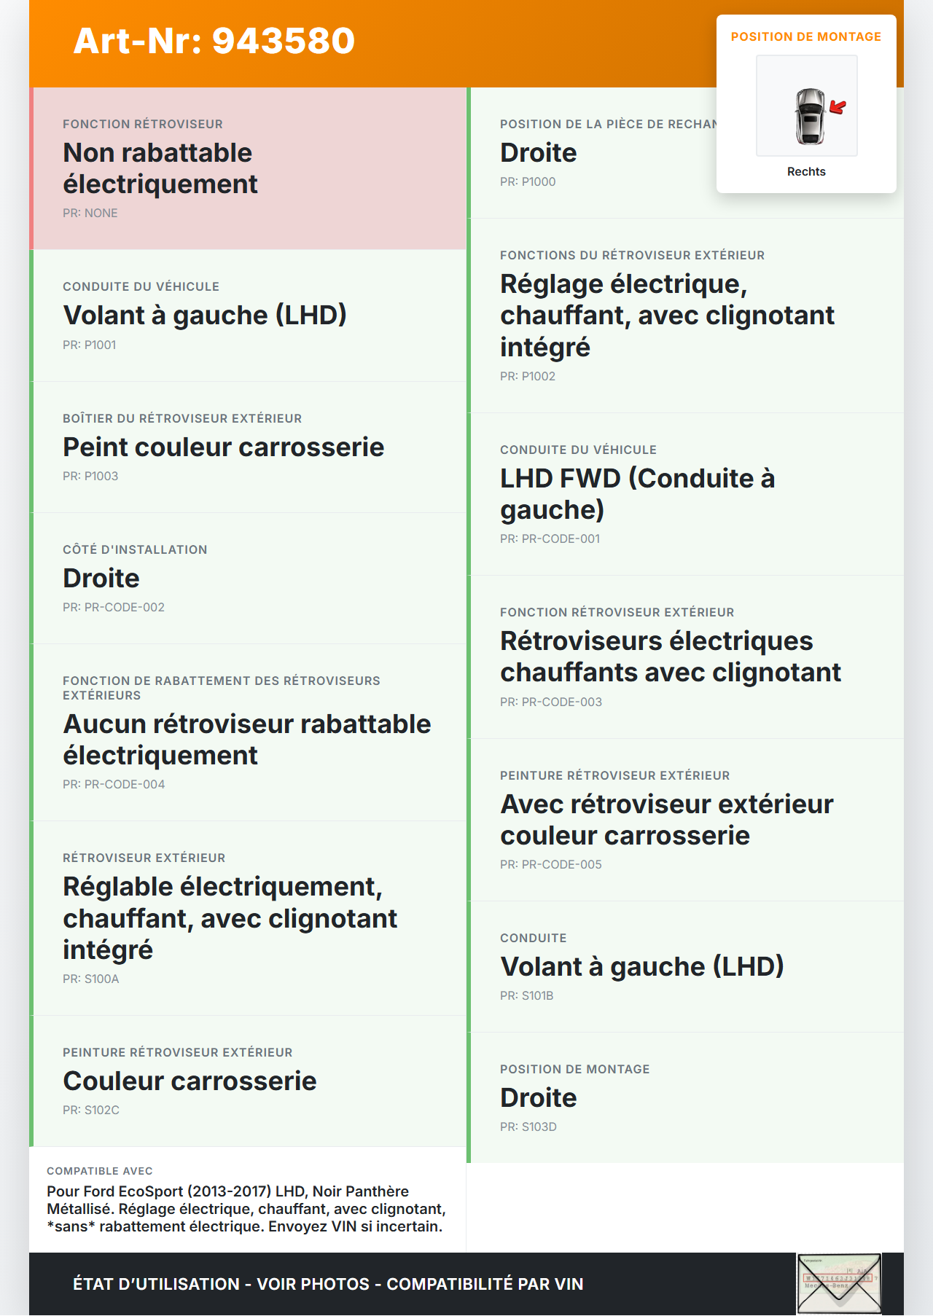Image resolution: width=933 pixels, height=1316 pixels.
Task: Select the red 'Non rabattable électriquement' card
Action: 248,168
